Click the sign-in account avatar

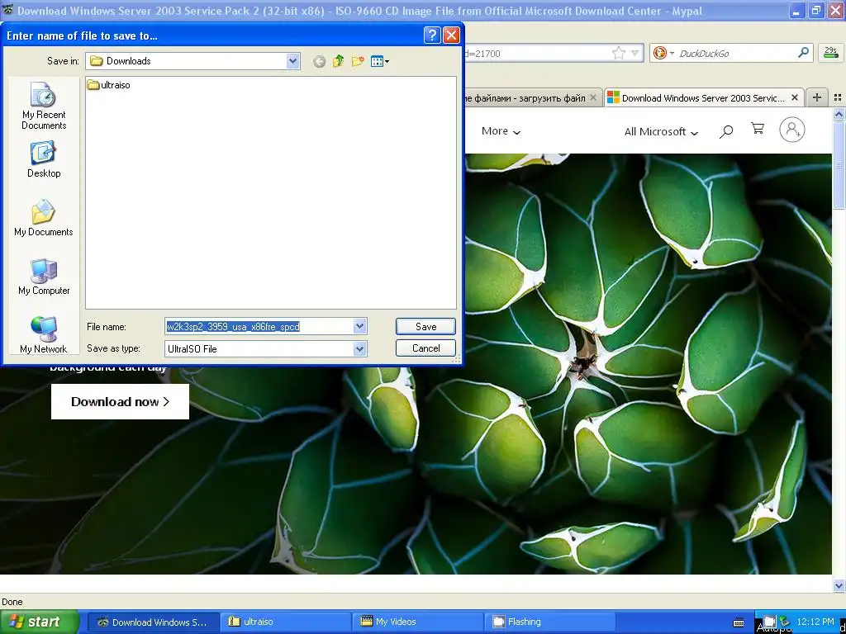[x=791, y=130]
